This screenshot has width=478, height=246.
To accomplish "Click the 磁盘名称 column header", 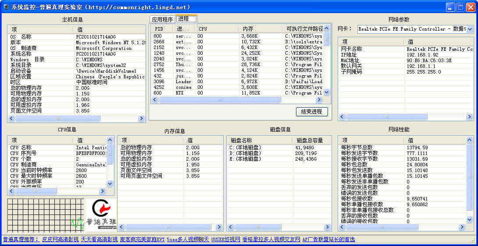I will [260, 141].
